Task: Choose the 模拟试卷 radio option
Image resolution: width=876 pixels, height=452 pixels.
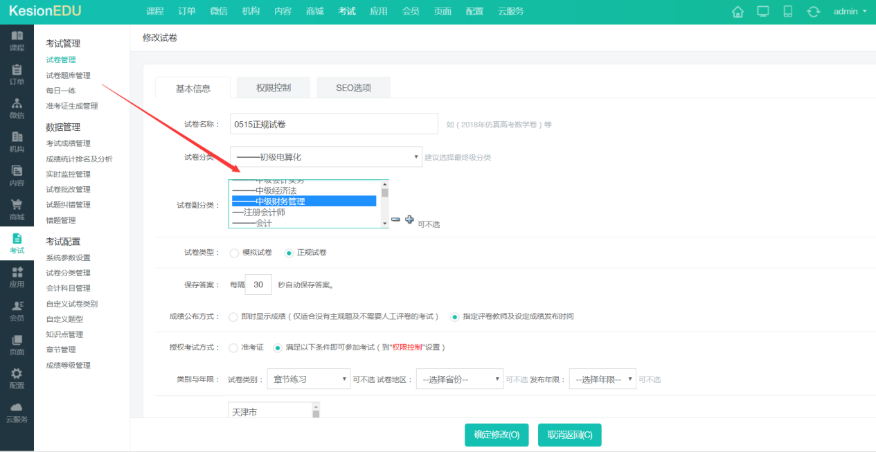Action: pos(233,253)
